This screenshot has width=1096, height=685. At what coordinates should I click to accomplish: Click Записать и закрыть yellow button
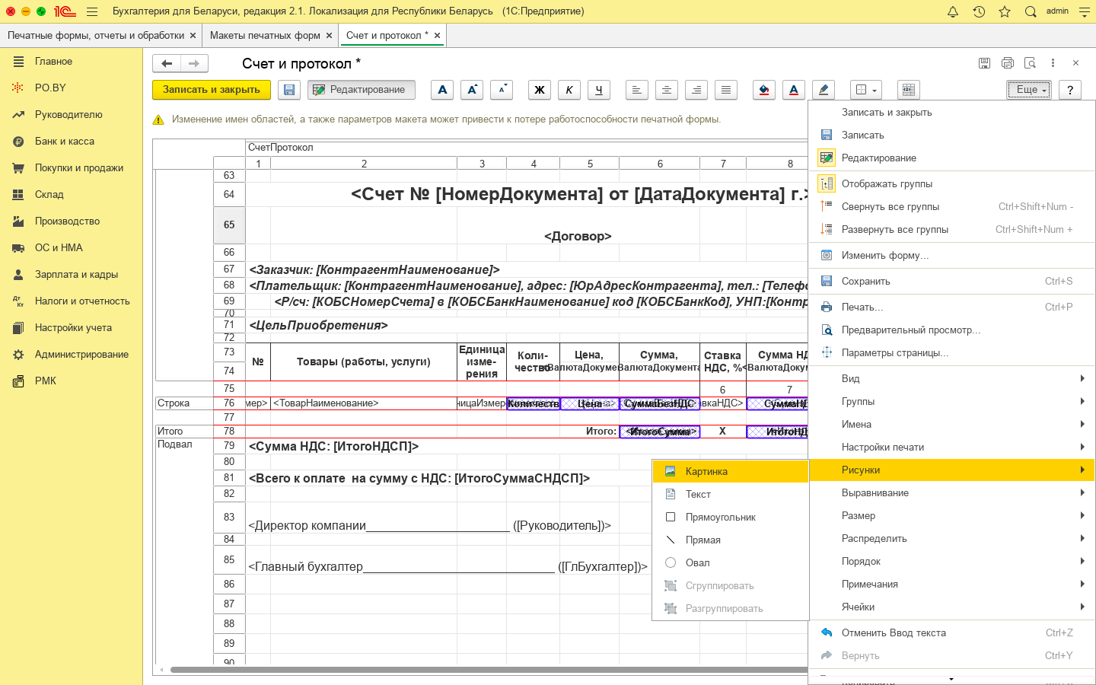[212, 90]
